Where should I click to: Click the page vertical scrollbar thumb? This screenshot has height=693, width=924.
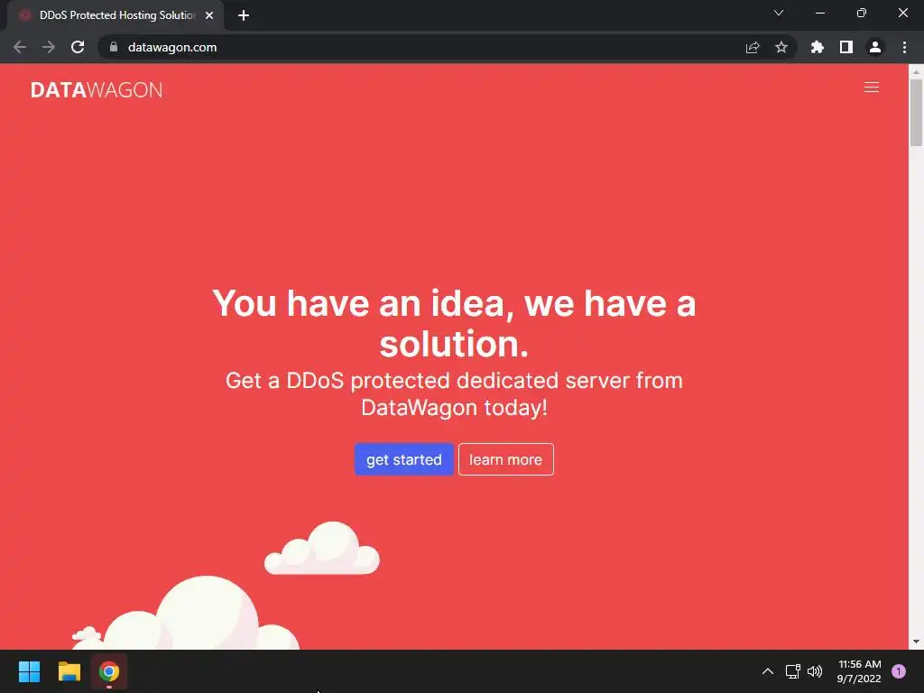(916, 113)
